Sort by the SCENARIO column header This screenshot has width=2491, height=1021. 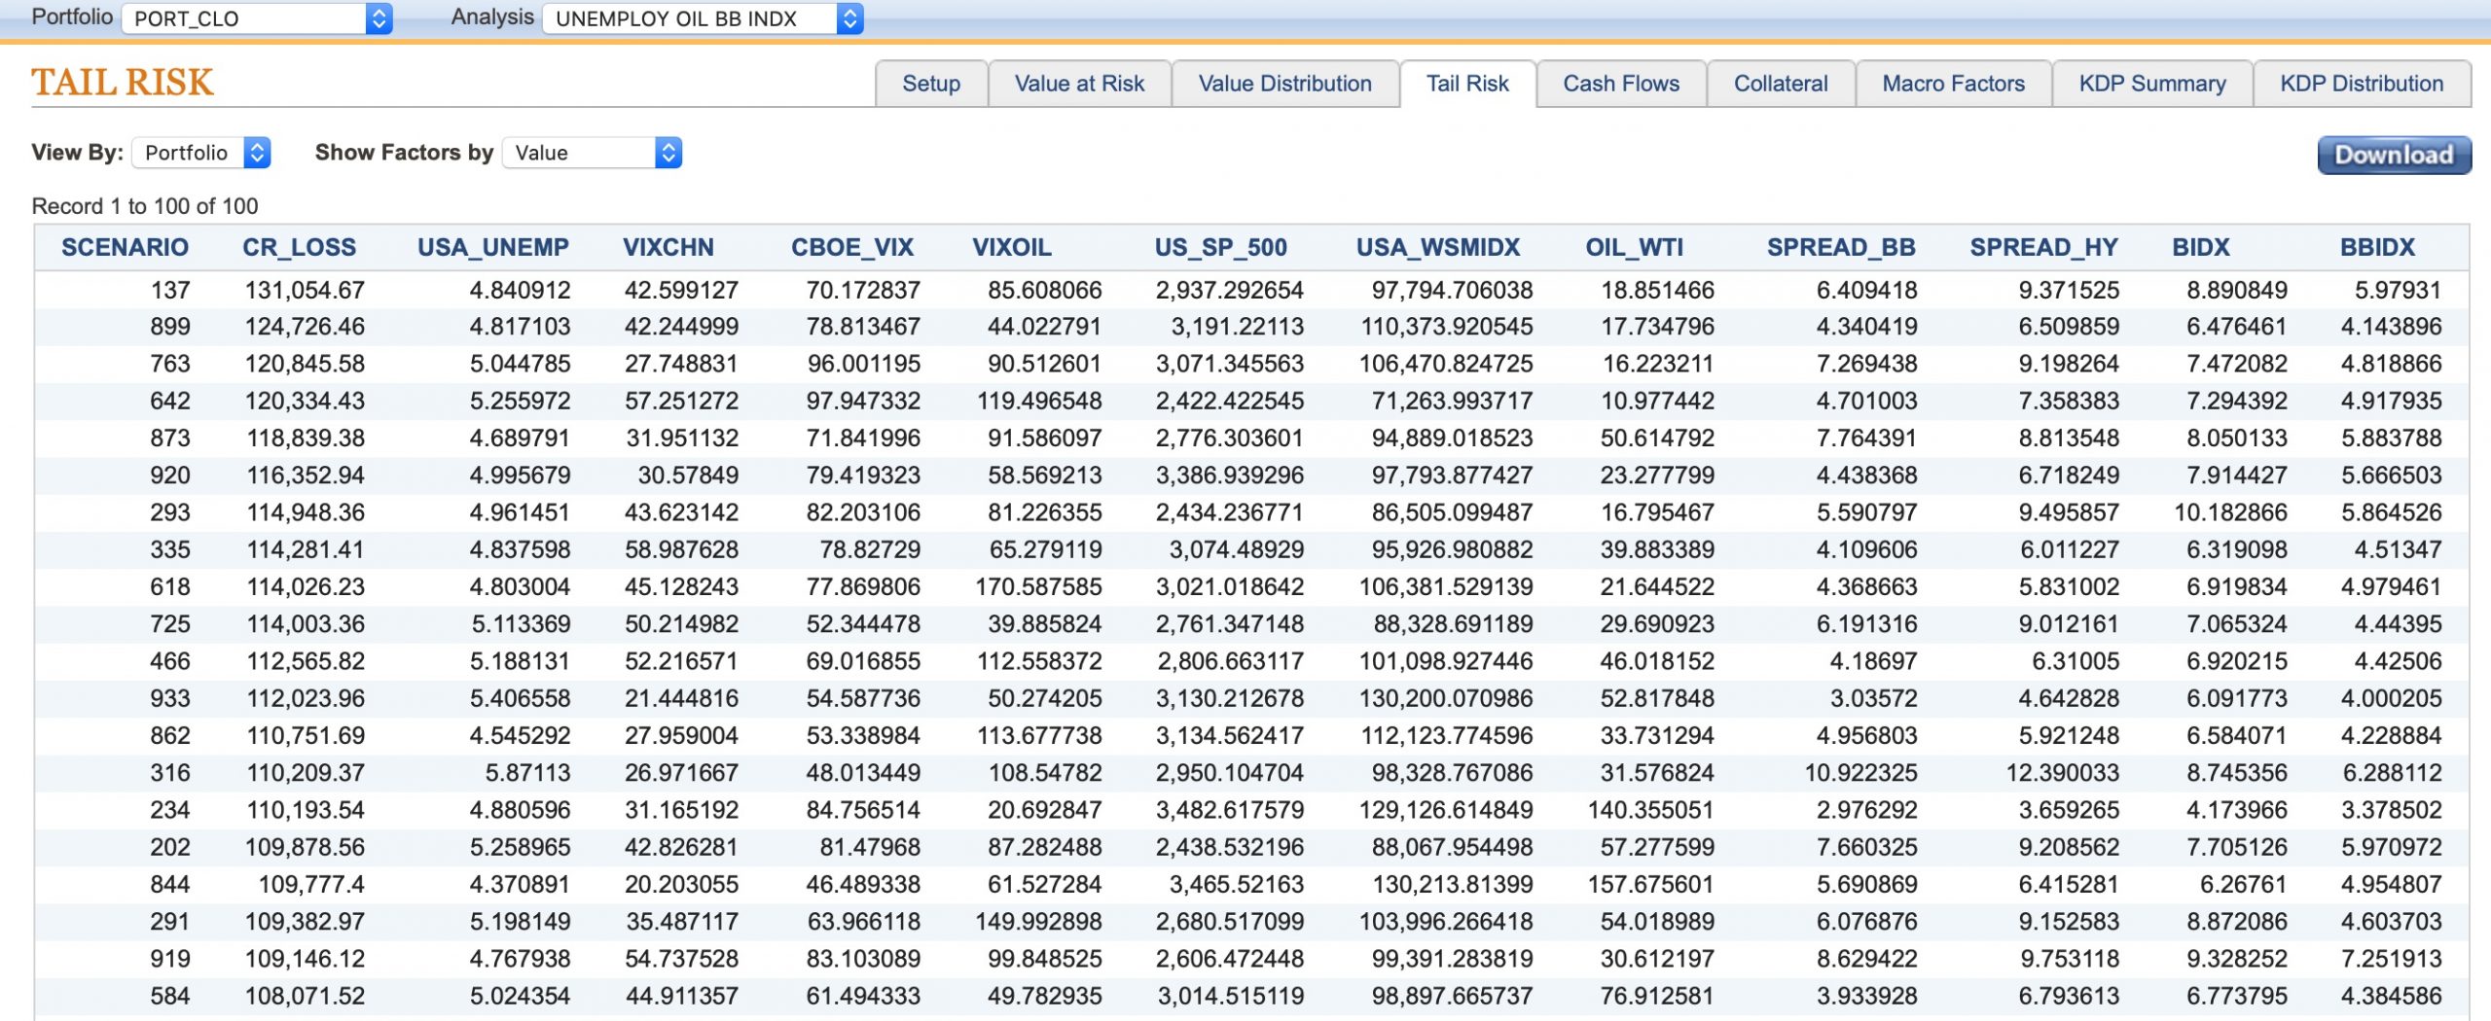[x=125, y=247]
